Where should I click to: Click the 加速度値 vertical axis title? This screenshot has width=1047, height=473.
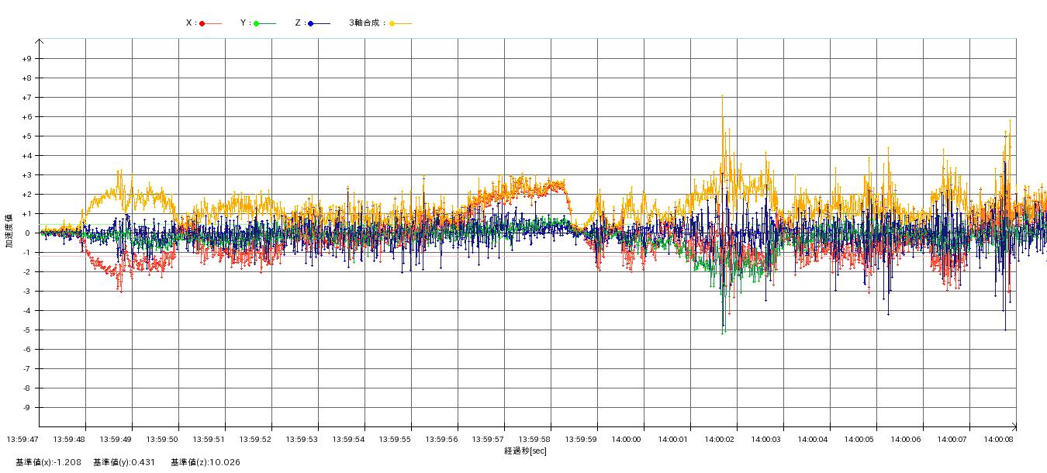click(x=9, y=230)
